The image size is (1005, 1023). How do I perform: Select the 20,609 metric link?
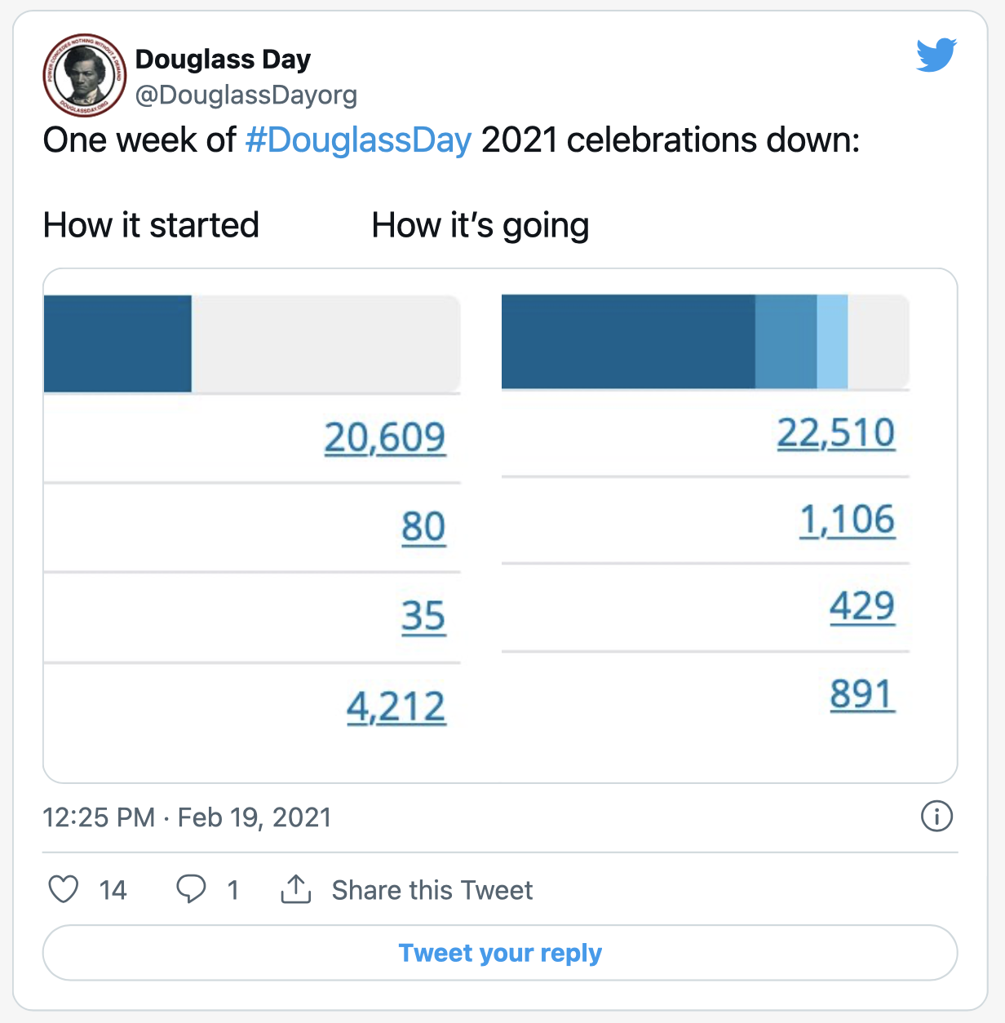(385, 437)
